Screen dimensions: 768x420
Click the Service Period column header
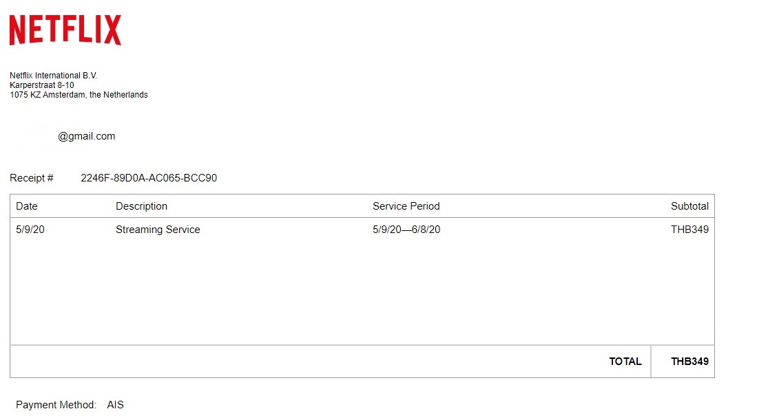point(406,206)
